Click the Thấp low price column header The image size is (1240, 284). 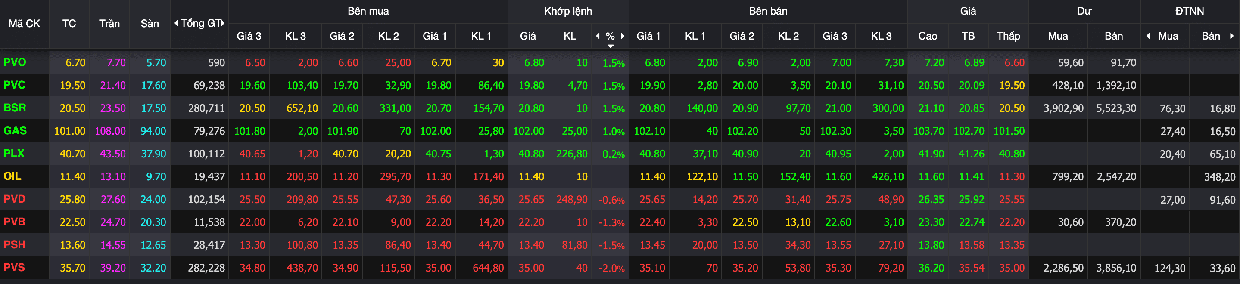click(1008, 36)
